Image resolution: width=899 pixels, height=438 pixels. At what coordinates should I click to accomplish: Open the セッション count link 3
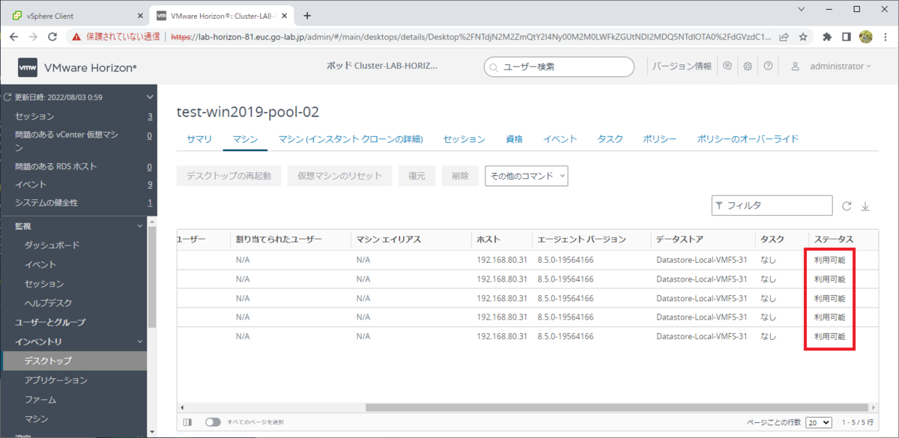150,116
